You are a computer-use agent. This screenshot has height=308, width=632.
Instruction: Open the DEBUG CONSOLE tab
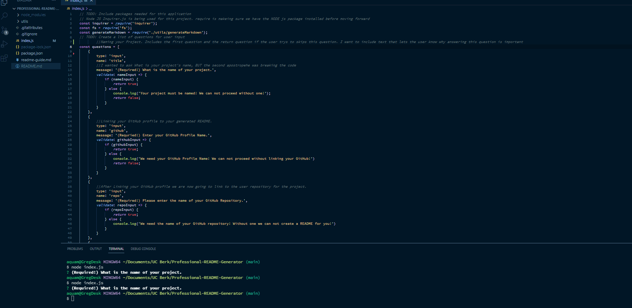coord(143,249)
